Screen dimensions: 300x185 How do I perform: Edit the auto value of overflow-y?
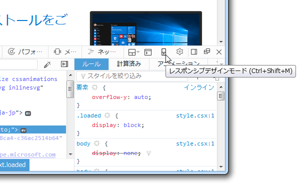(141, 97)
